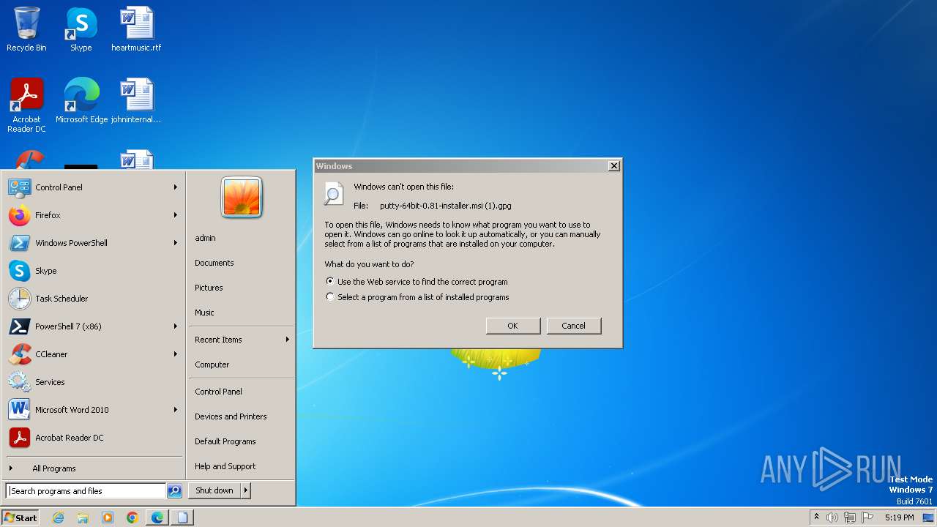Open Microsoft Edge desktop shortcut
The image size is (937, 527).
point(81,100)
